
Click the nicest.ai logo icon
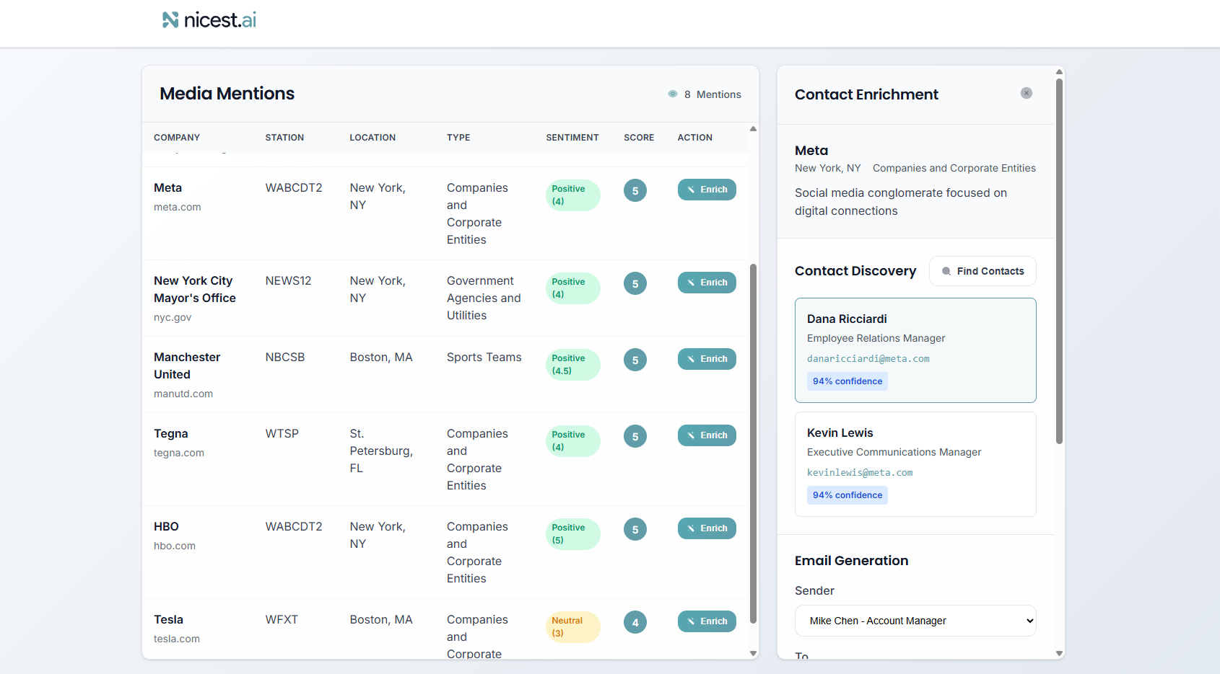170,20
